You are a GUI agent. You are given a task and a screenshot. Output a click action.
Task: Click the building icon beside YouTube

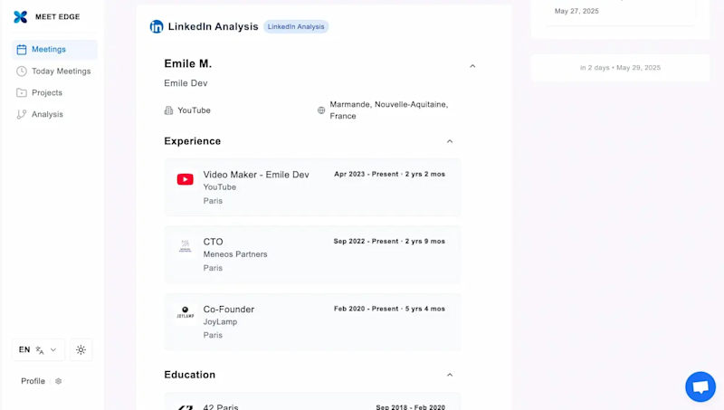(x=168, y=110)
